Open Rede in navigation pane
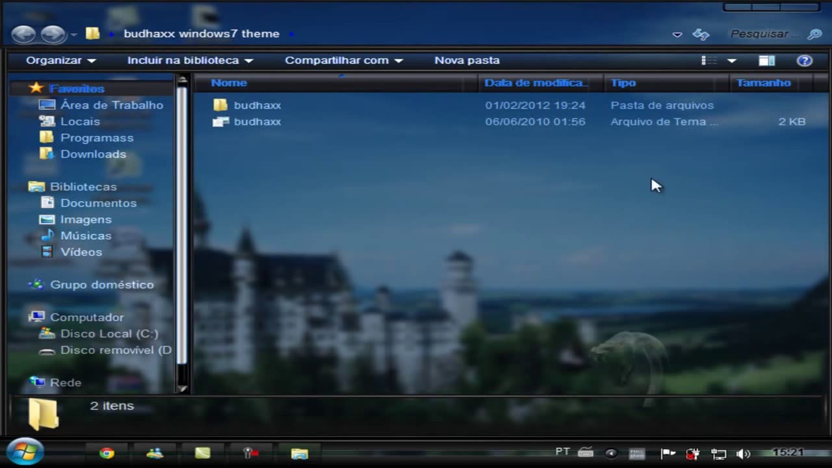 66,383
